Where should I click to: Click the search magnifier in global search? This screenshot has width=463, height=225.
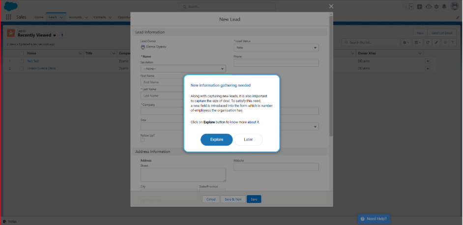[x=184, y=6]
